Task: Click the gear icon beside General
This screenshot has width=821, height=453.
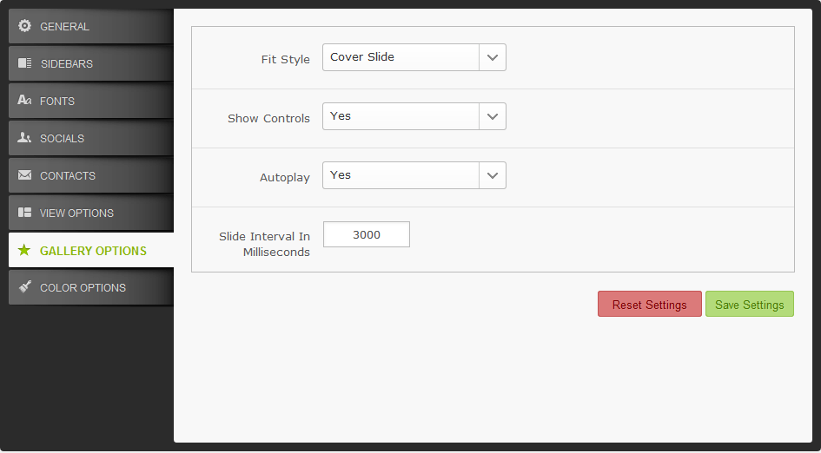Action: pos(24,26)
